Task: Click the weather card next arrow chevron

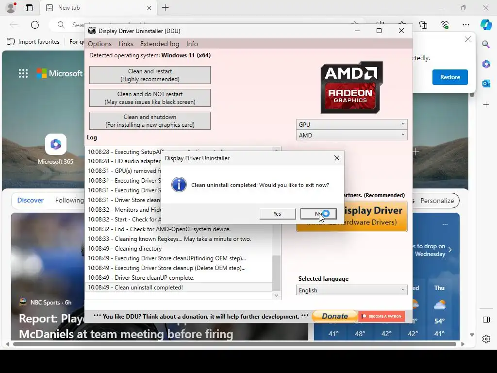Action: click(450, 250)
